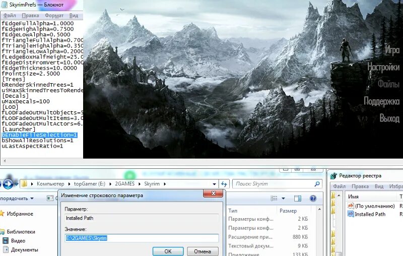
Task: Click OK in the string parameter dialog
Action: (x=168, y=251)
